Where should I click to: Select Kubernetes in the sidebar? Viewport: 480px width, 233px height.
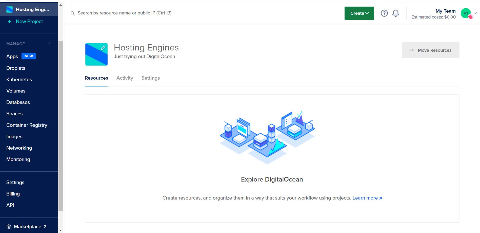tap(19, 79)
